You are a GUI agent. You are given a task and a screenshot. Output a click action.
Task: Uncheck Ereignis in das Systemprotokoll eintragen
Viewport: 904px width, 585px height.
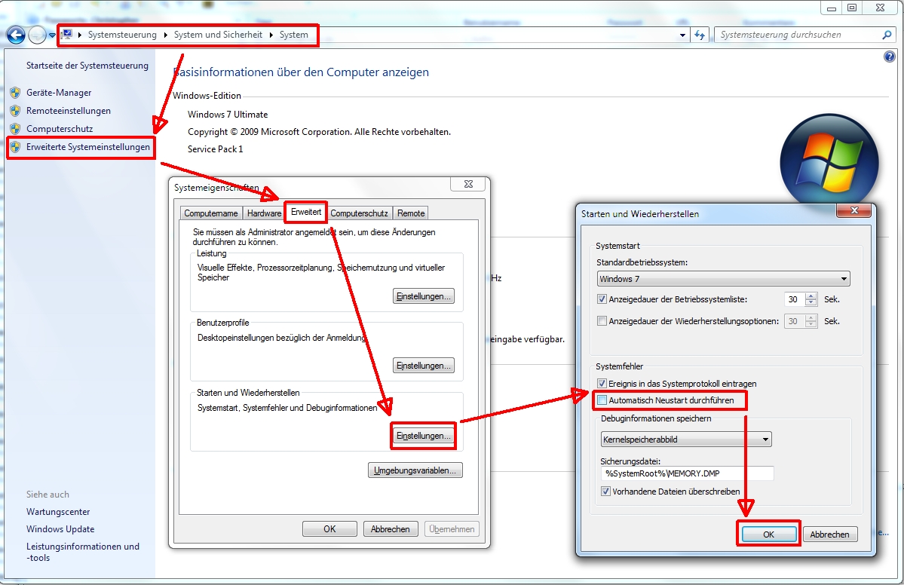point(602,383)
